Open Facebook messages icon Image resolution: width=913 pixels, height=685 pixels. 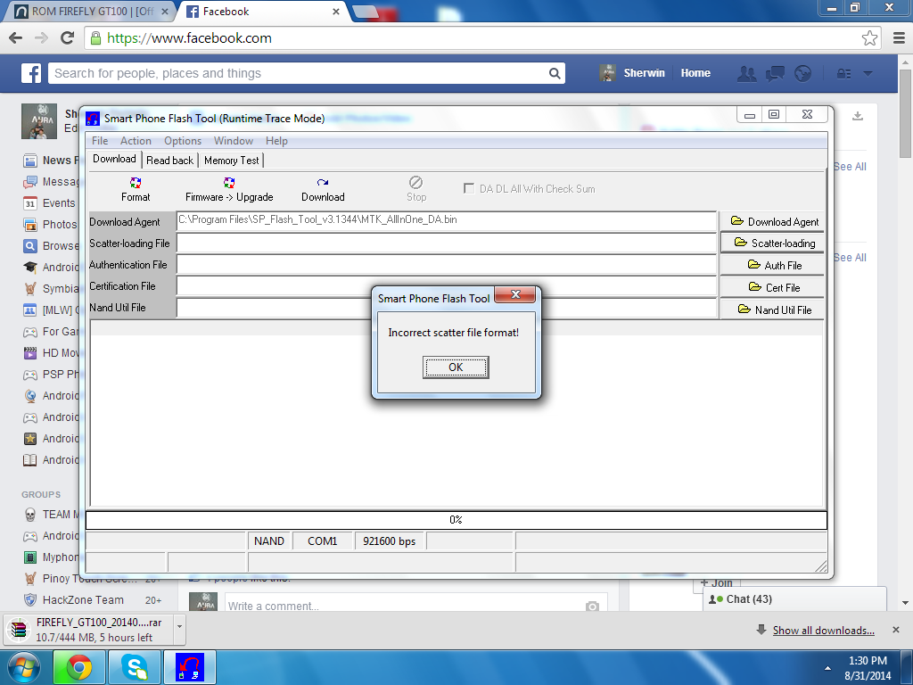click(775, 73)
